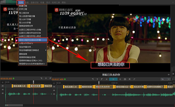Choose 从其它工程文件合并文本 entry
The image size is (175, 107).
click(30, 33)
